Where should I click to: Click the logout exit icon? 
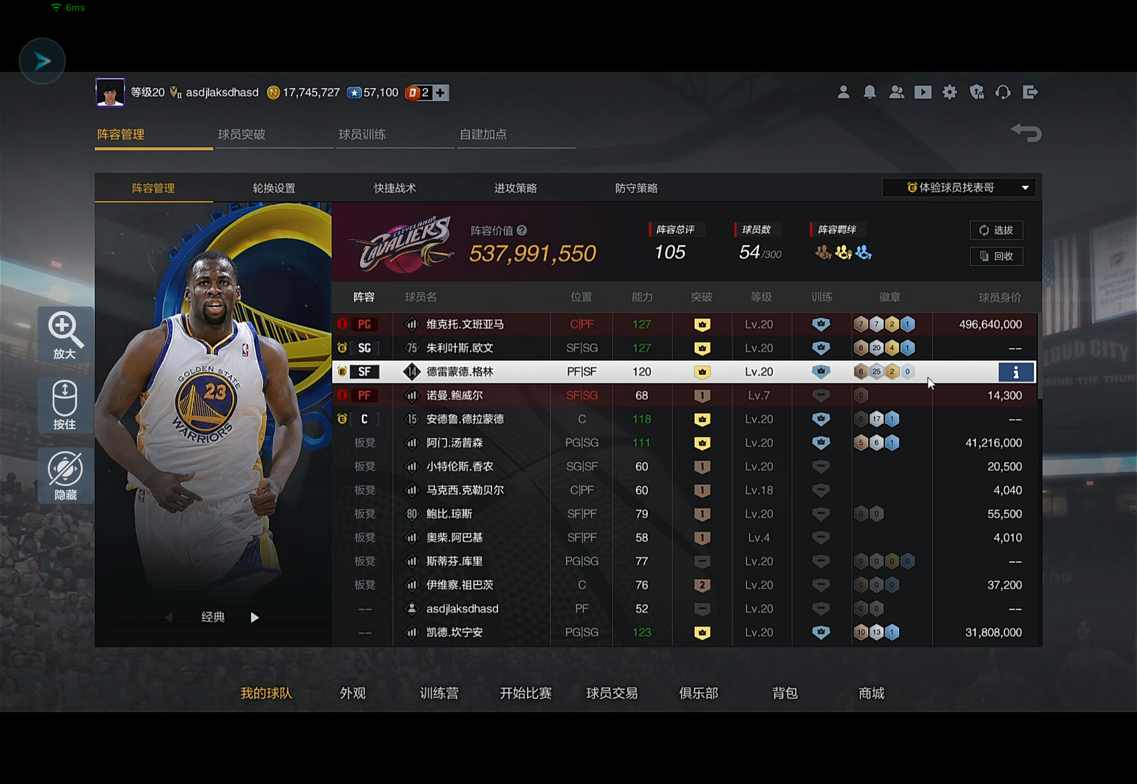(x=1030, y=92)
